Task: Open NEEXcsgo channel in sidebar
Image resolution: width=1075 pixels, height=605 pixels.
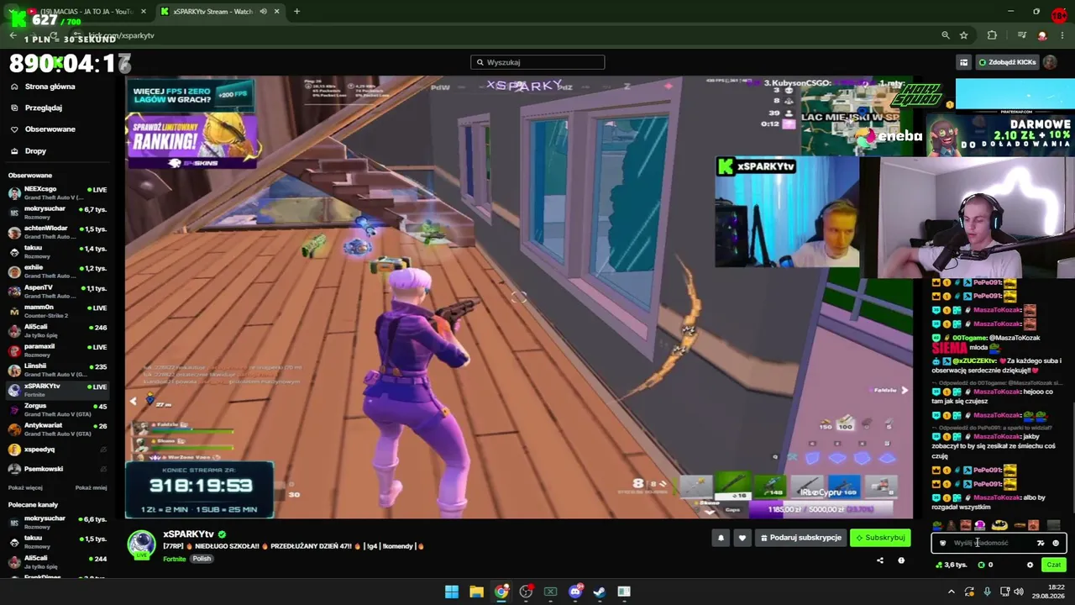Action: coord(57,192)
